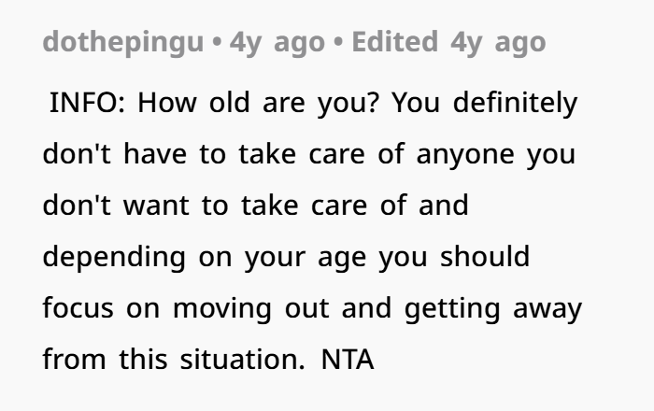The width and height of the screenshot is (654, 411).
Task: Click the 'NTA' verdict text
Action: [348, 360]
